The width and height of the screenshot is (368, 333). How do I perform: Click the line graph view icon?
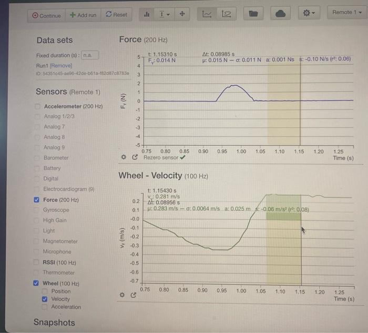click(207, 14)
